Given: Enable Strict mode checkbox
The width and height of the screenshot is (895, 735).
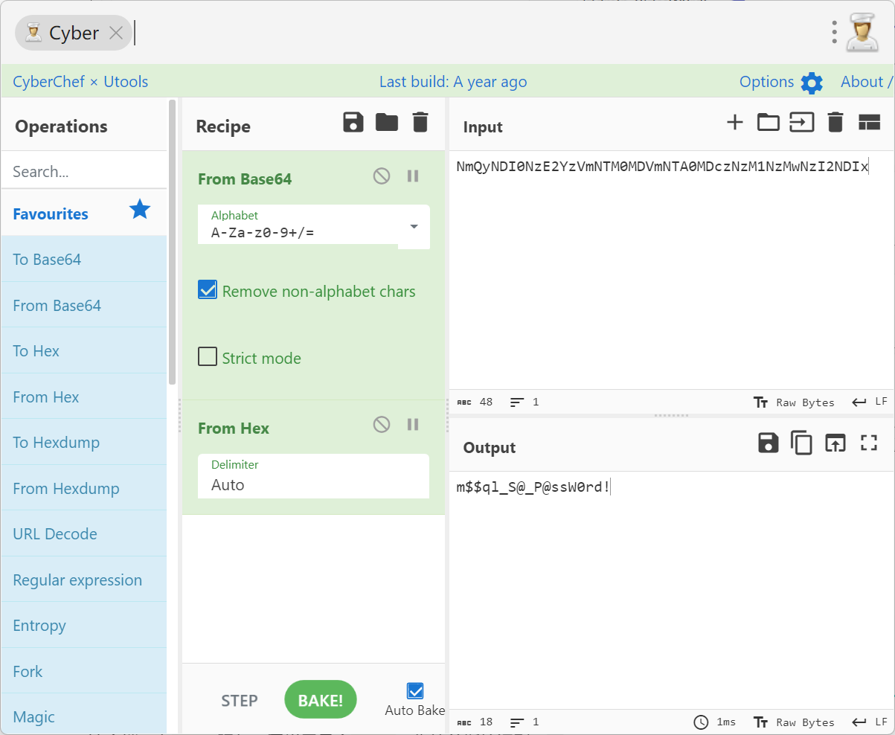Looking at the screenshot, I should 208,357.
